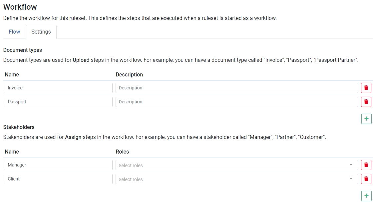
Task: Delete the Passport document type
Action: click(x=366, y=102)
